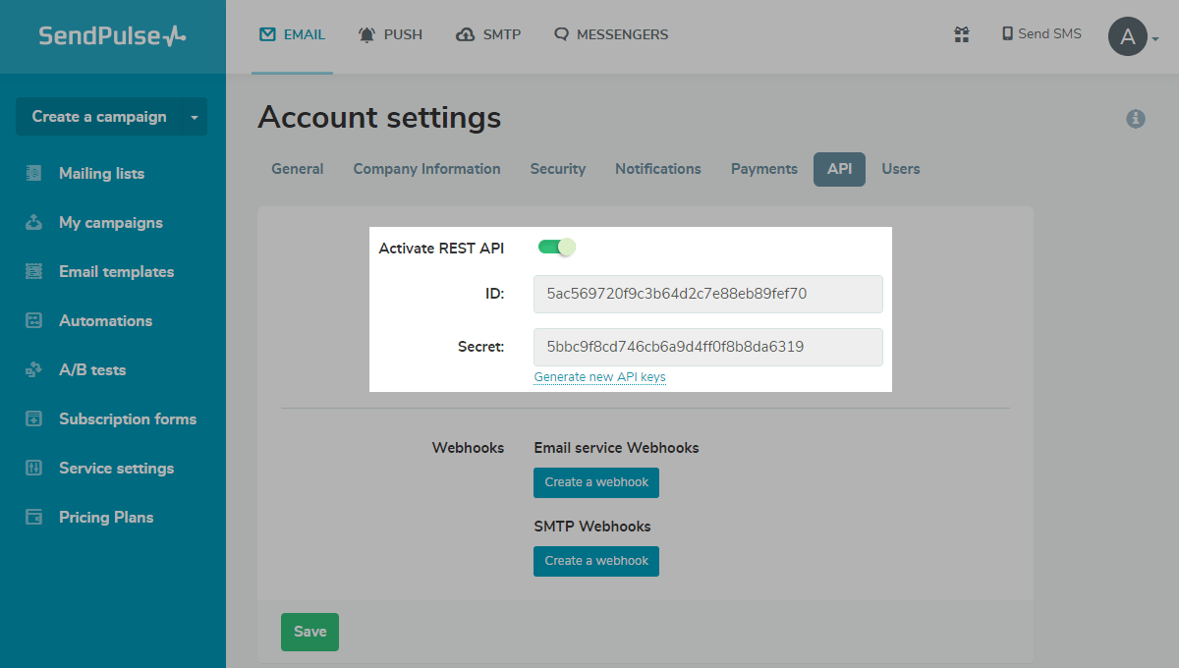This screenshot has width=1179, height=668.
Task: Click the Email service Webhooks label
Action: [x=616, y=448]
